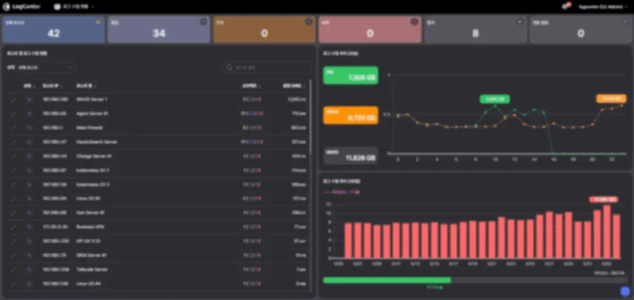Click the green storage usage progress bar
The height and width of the screenshot is (300, 634).
[x=387, y=280]
